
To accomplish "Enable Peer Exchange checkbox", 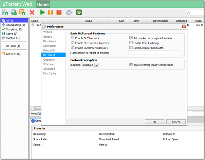I will pyautogui.click(x=131, y=43).
